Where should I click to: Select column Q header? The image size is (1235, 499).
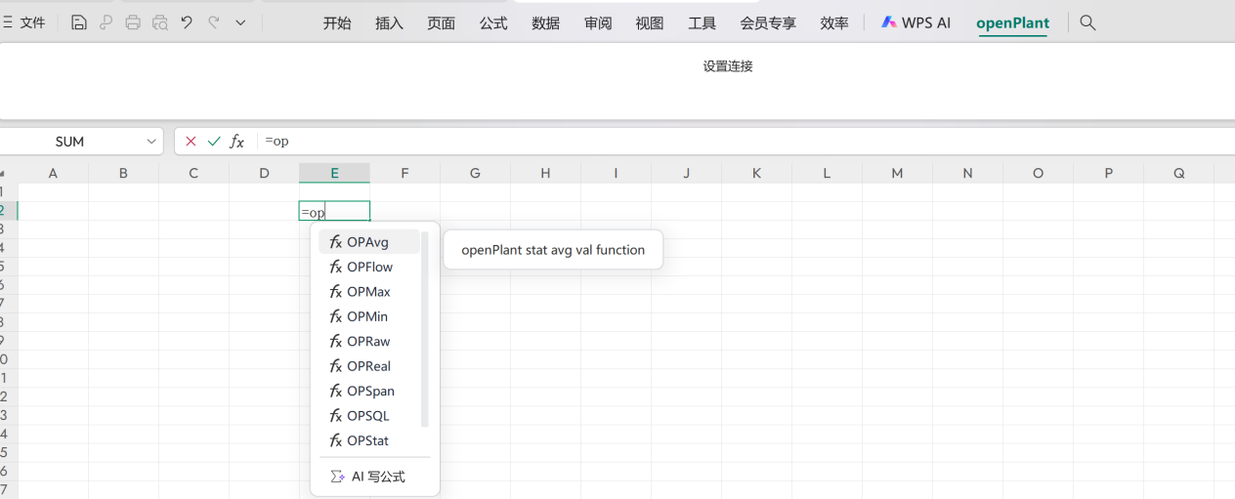1178,173
